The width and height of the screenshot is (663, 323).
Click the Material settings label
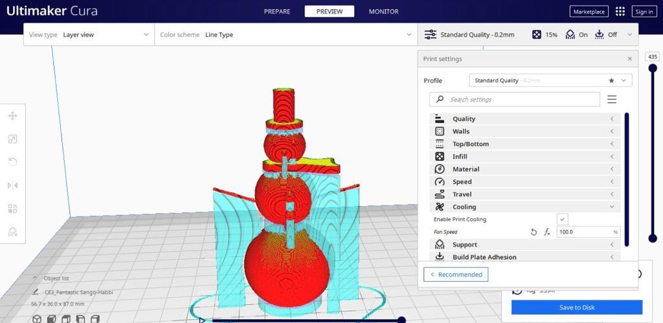click(466, 169)
